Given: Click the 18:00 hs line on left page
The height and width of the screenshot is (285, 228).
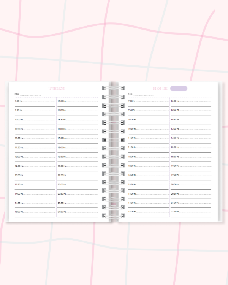Looking at the screenshot, I should coord(78,147).
